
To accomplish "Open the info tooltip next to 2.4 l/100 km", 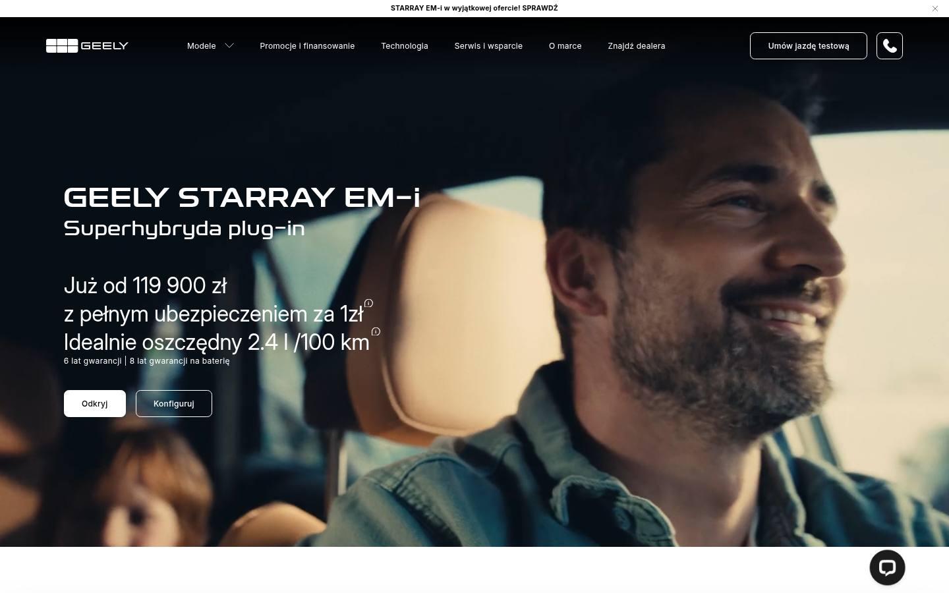I will pos(376,331).
